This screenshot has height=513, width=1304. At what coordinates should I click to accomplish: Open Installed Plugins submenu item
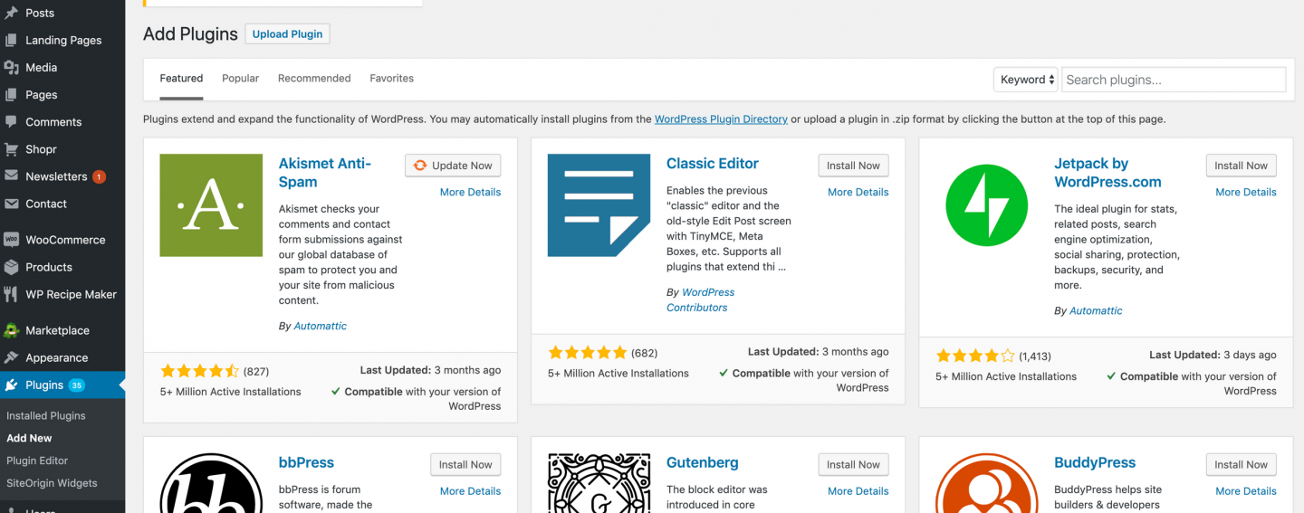pos(46,416)
